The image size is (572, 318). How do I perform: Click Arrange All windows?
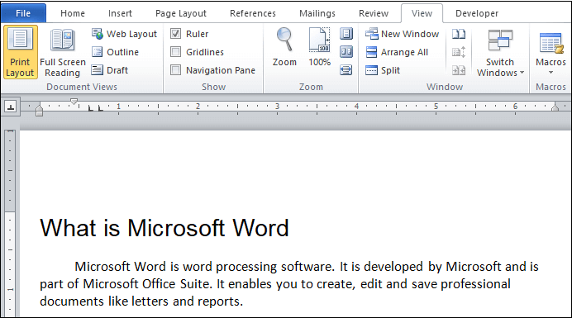tap(397, 52)
